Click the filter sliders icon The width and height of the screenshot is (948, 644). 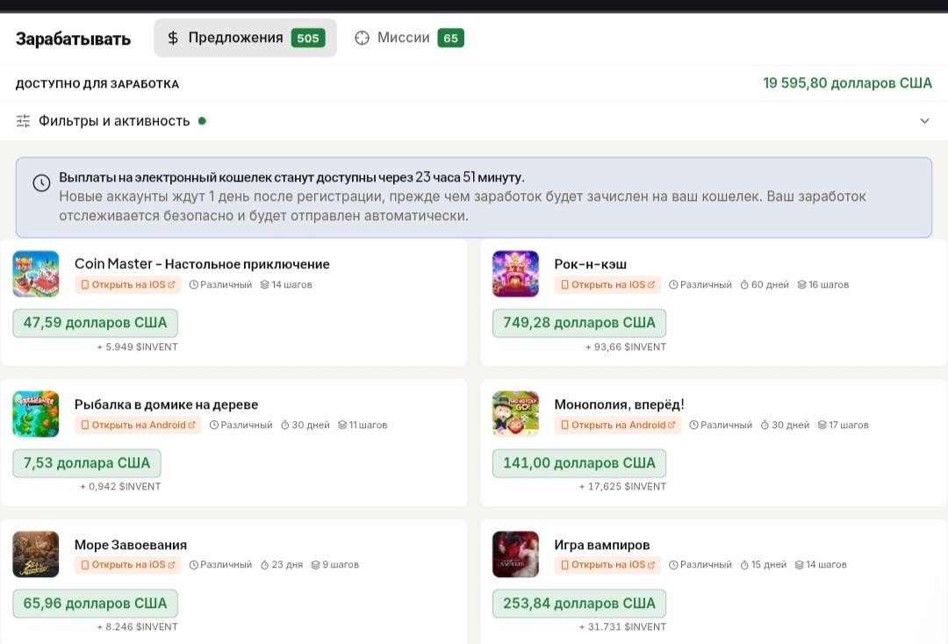pos(23,121)
